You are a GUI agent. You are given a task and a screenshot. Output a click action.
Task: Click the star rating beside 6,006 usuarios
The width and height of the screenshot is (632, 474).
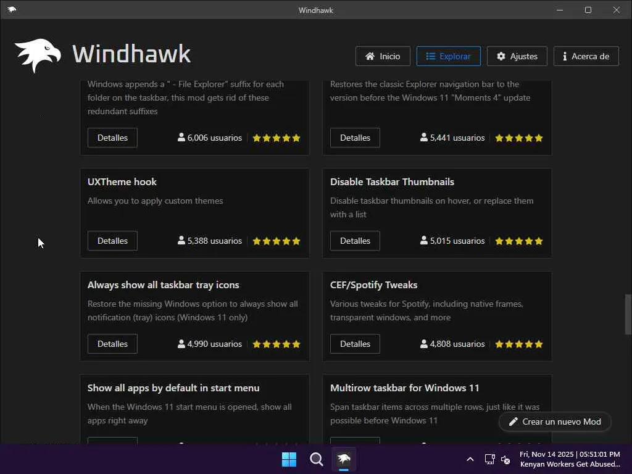276,138
